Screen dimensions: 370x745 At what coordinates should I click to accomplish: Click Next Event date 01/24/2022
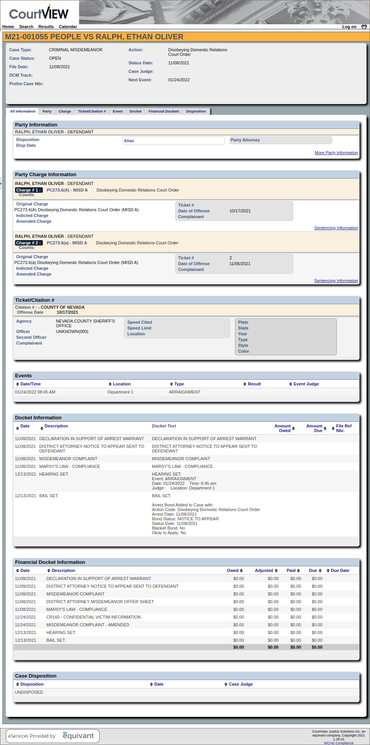click(179, 80)
